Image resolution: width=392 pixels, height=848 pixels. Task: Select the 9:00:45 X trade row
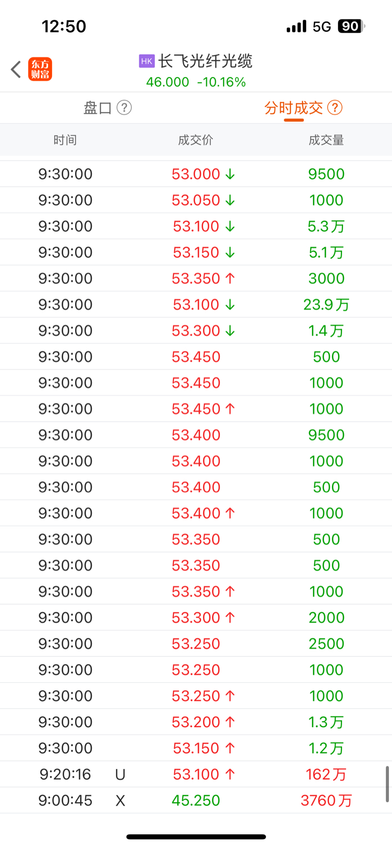click(196, 800)
